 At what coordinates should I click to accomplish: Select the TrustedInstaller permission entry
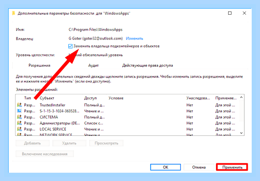click(127, 105)
